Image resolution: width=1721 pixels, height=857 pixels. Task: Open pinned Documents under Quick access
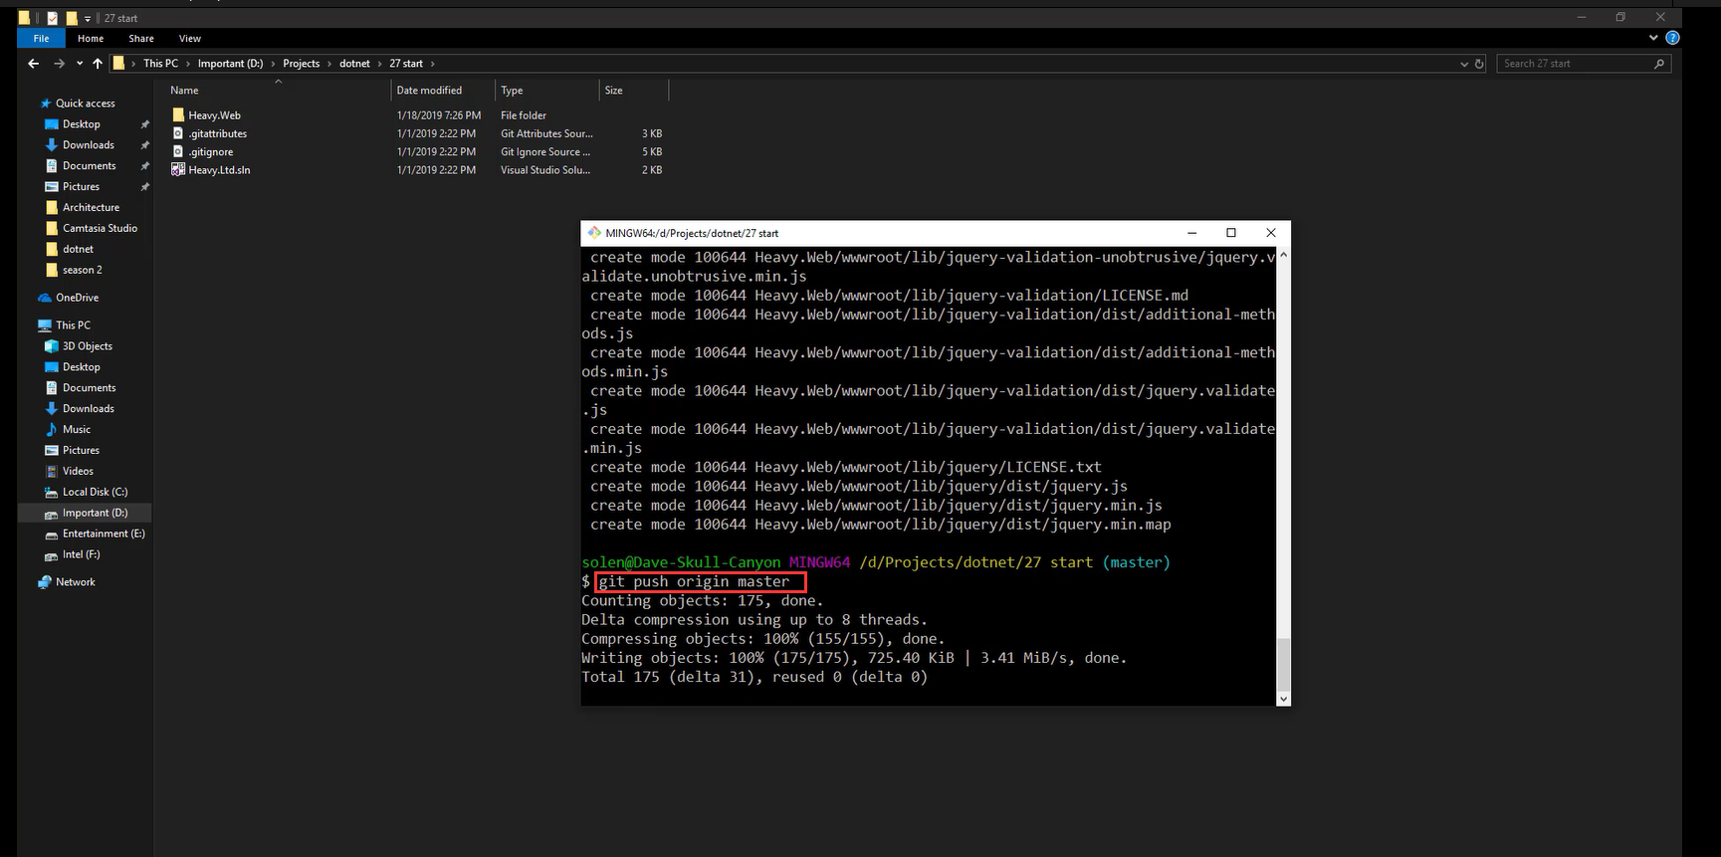90,166
